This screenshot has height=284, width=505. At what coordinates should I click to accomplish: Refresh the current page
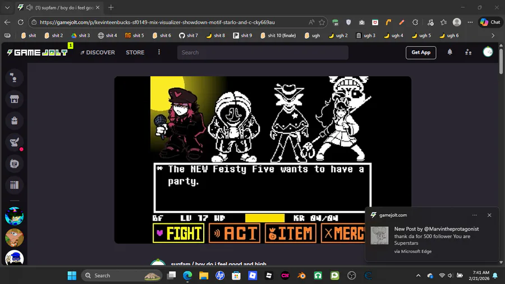[21, 22]
